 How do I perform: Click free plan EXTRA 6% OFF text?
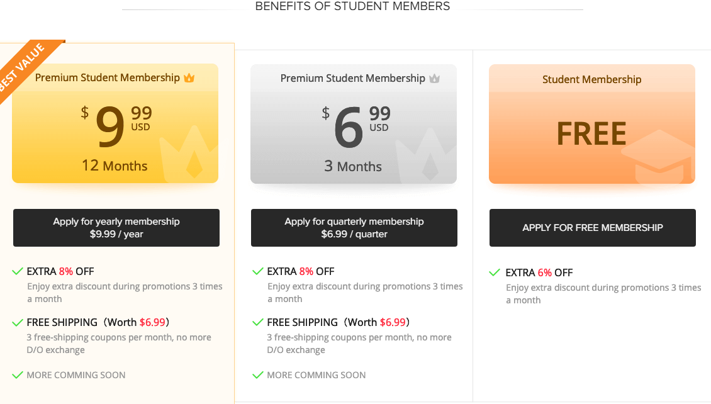[539, 273]
